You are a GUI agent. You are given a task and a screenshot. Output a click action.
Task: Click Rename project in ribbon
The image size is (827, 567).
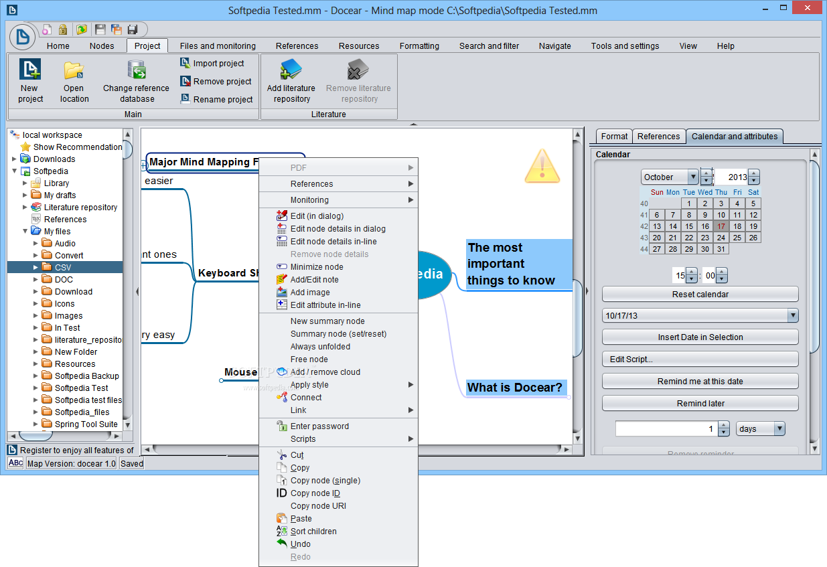click(x=216, y=99)
